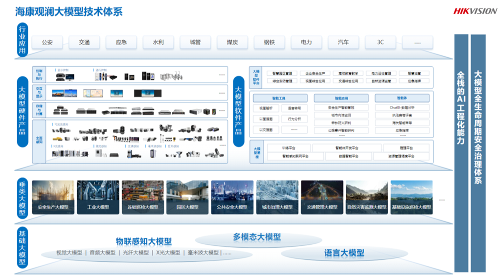Click the 城市内涝监测 application box
The image size is (500, 280).
point(341,115)
